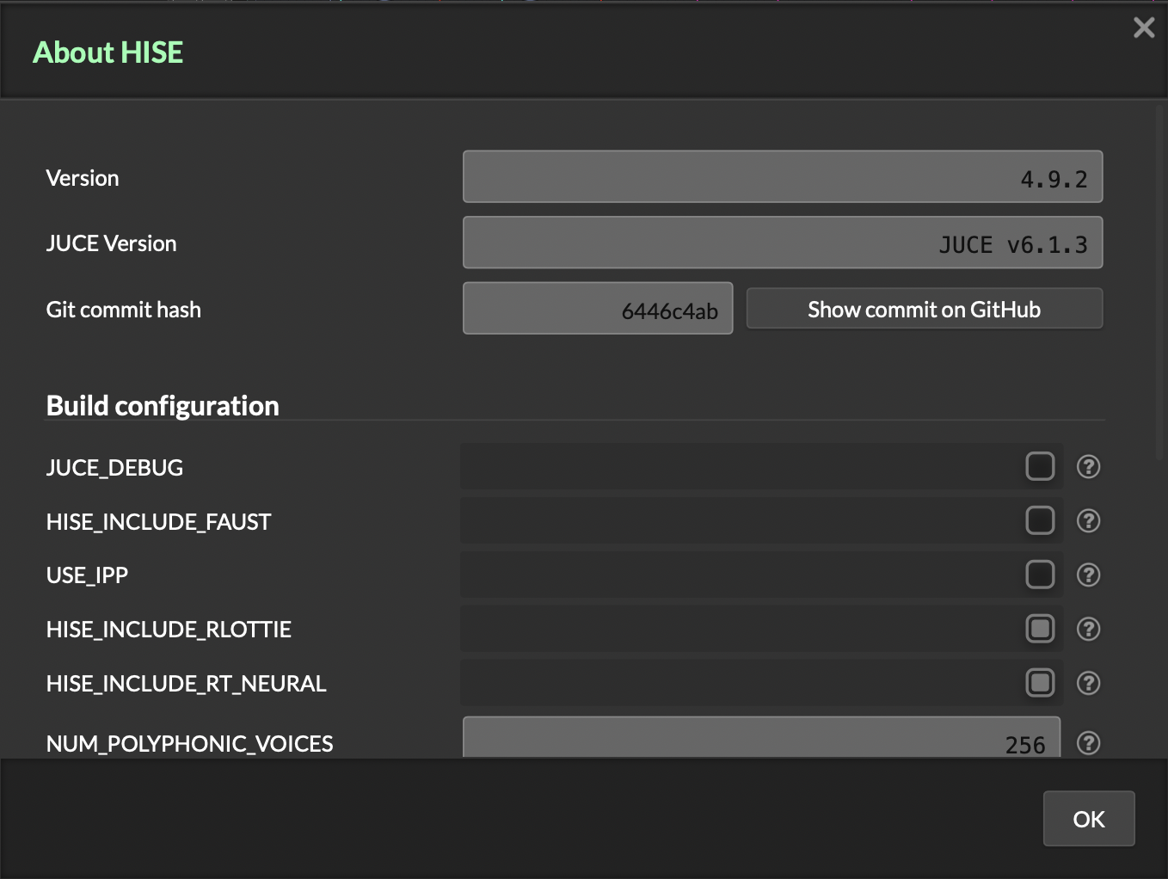Open help for JUCE_DEBUG setting

[1088, 467]
